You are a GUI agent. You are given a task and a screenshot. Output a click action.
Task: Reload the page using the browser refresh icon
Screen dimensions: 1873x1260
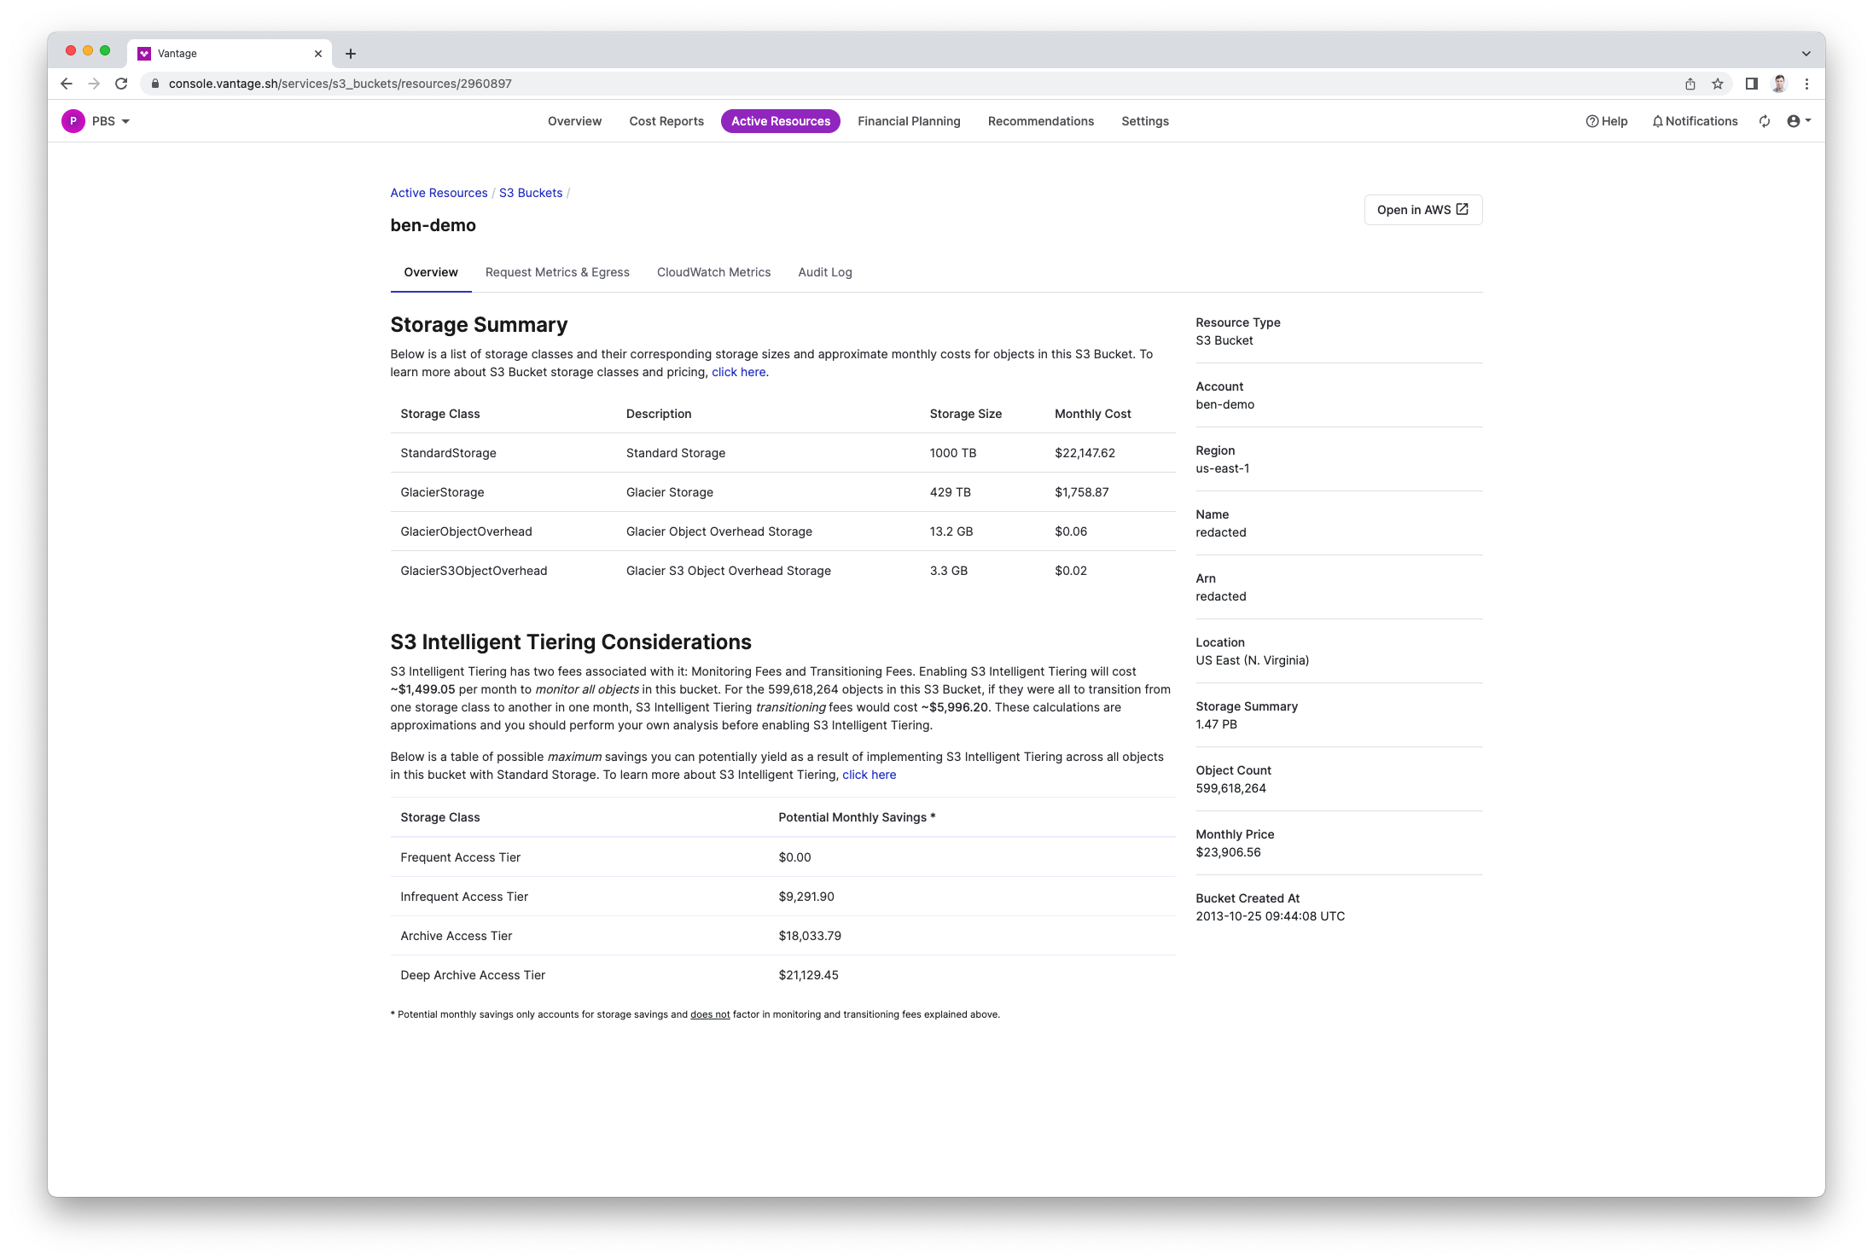(x=119, y=84)
